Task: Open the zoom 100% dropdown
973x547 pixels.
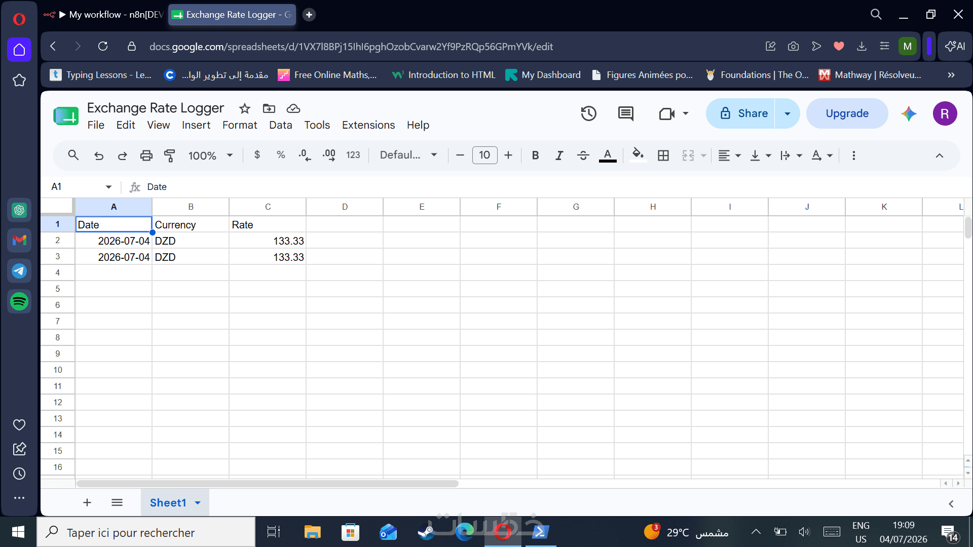Action: click(x=210, y=155)
